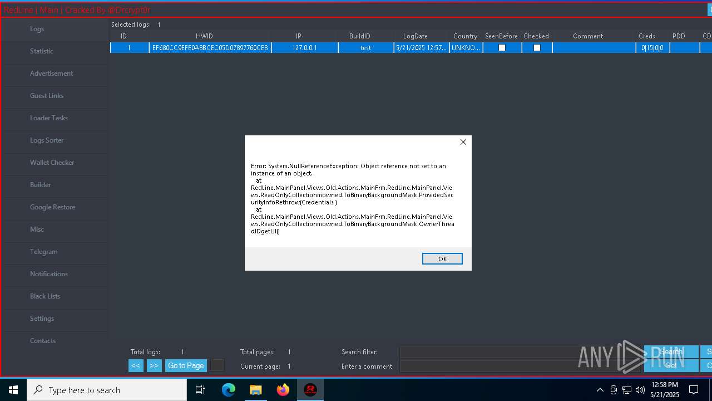The image size is (712, 401).
Task: Open Firefox from taskbar
Action: [283, 390]
